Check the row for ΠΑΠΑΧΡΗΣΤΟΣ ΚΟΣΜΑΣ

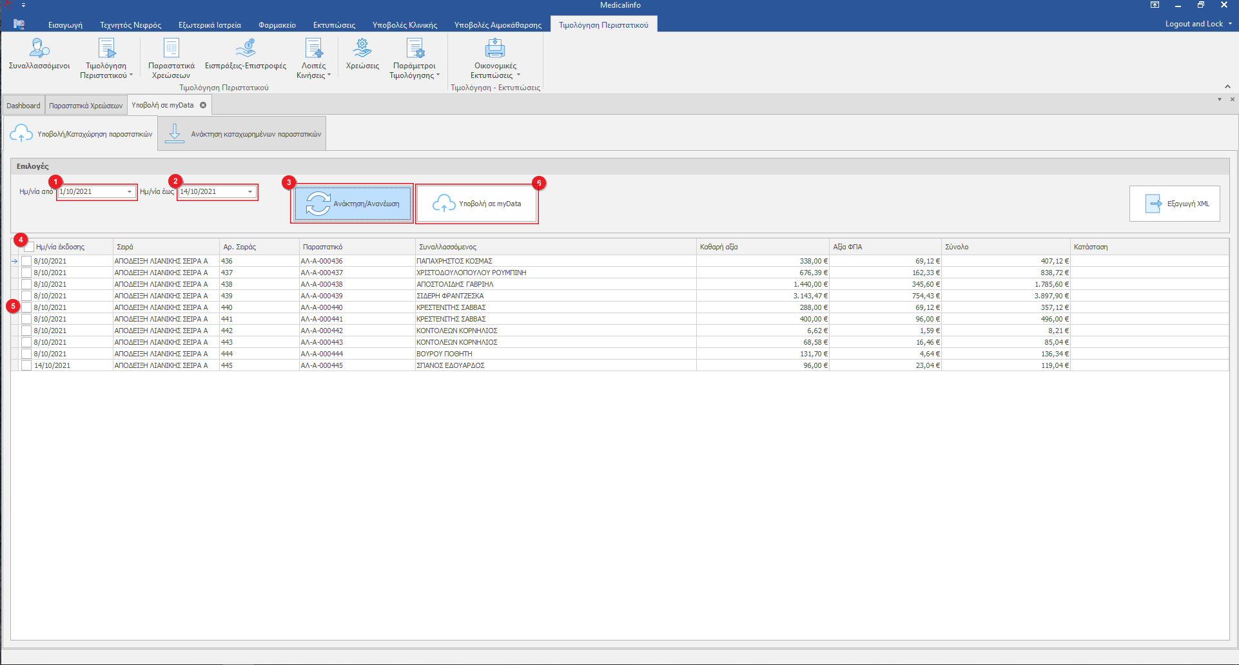tap(26, 261)
